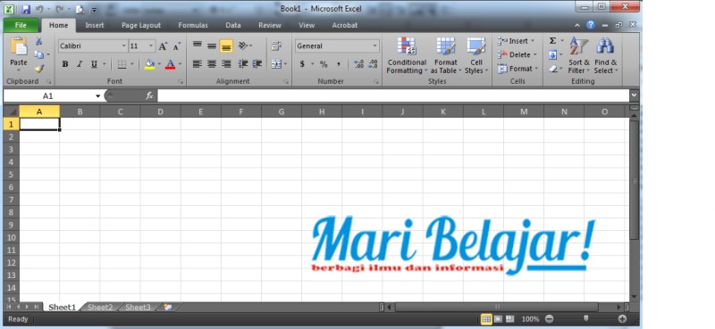Open Conditional Formatting menu

tap(407, 55)
